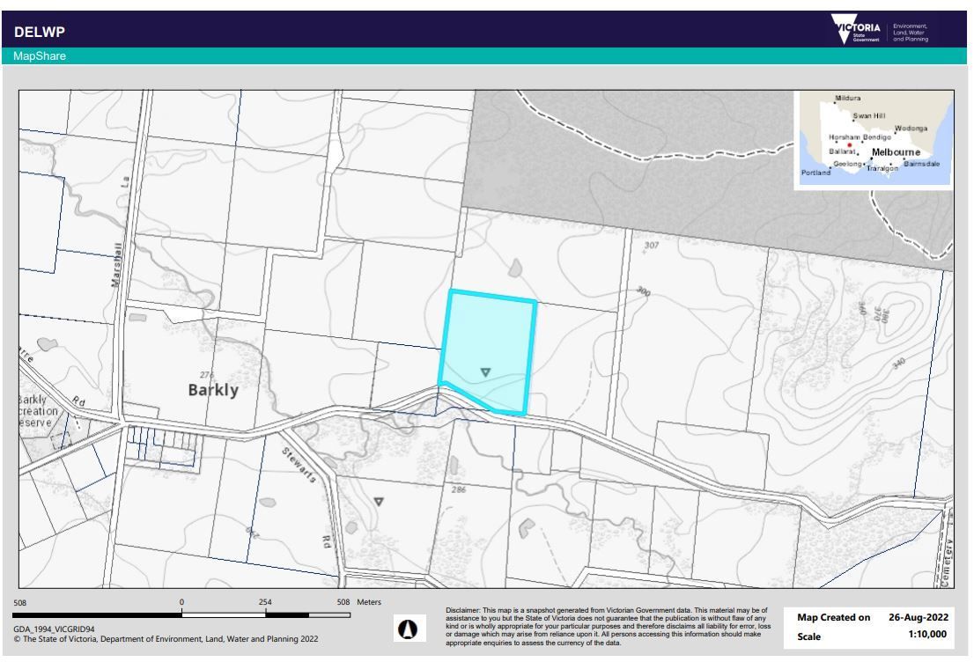The height and width of the screenshot is (662, 974).
Task: Click the disclaimer text paragraph
Action: 608,626
